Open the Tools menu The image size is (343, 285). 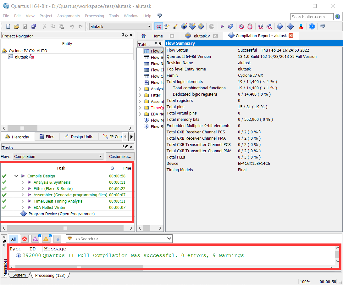(114, 16)
